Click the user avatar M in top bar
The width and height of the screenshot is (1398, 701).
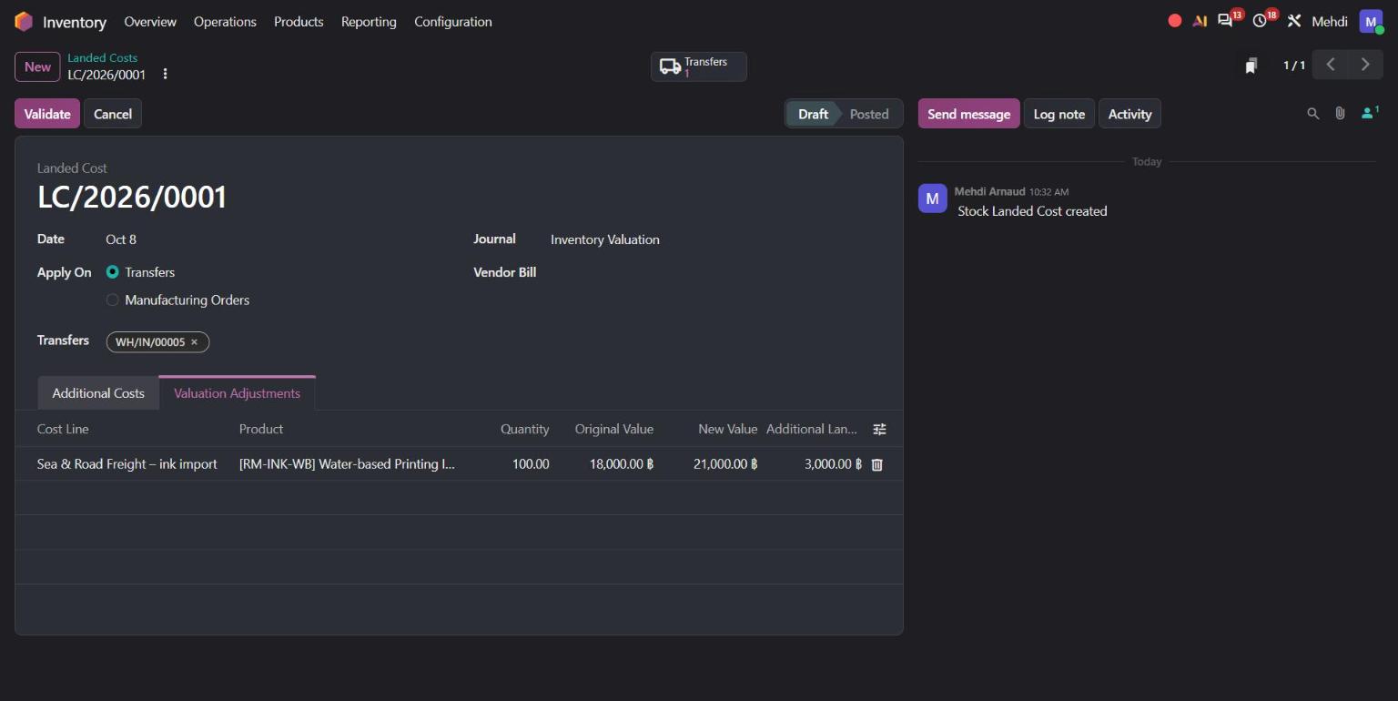coord(1371,21)
